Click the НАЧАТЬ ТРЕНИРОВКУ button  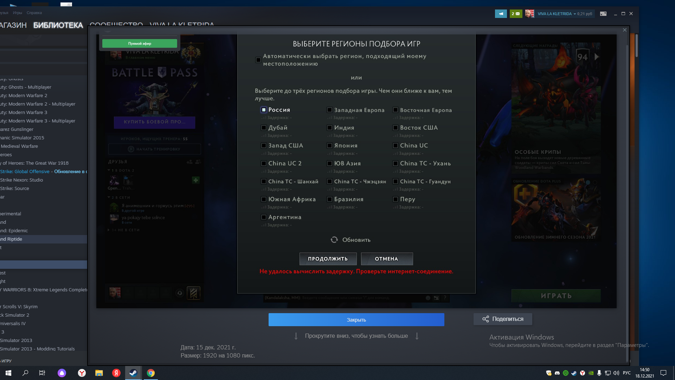155,149
